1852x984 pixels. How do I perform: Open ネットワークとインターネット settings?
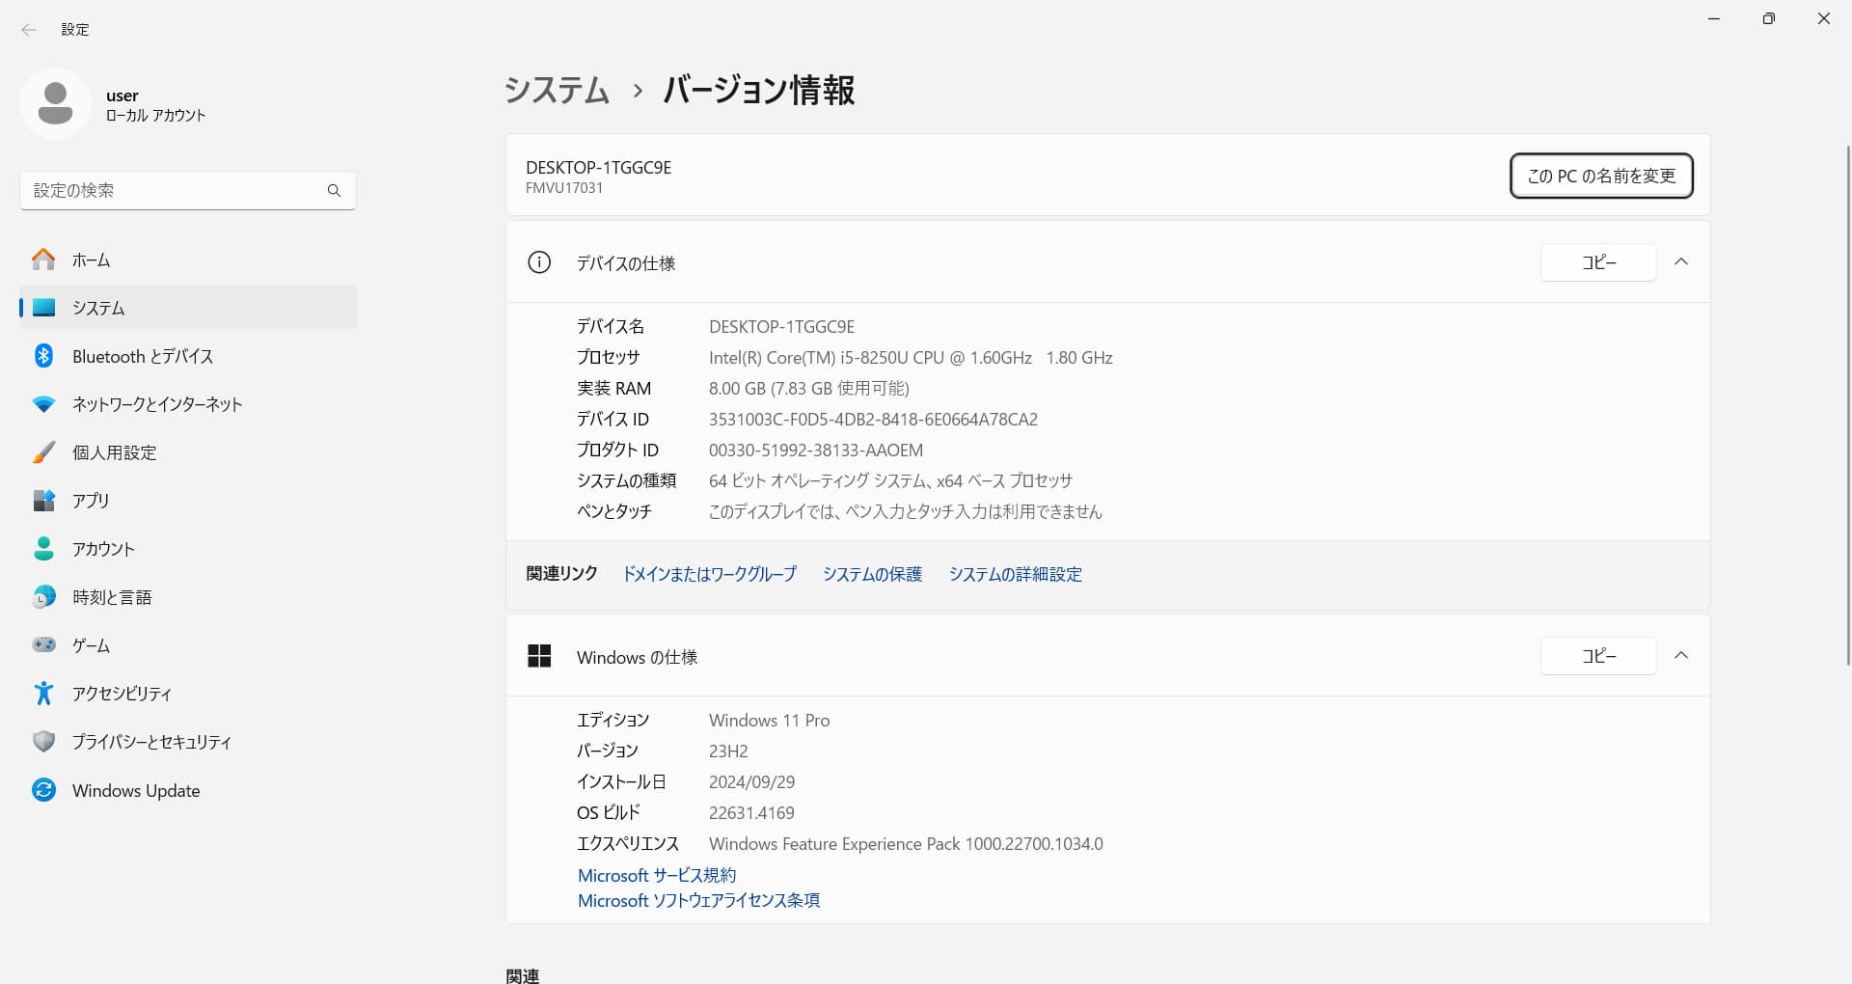pyautogui.click(x=188, y=404)
